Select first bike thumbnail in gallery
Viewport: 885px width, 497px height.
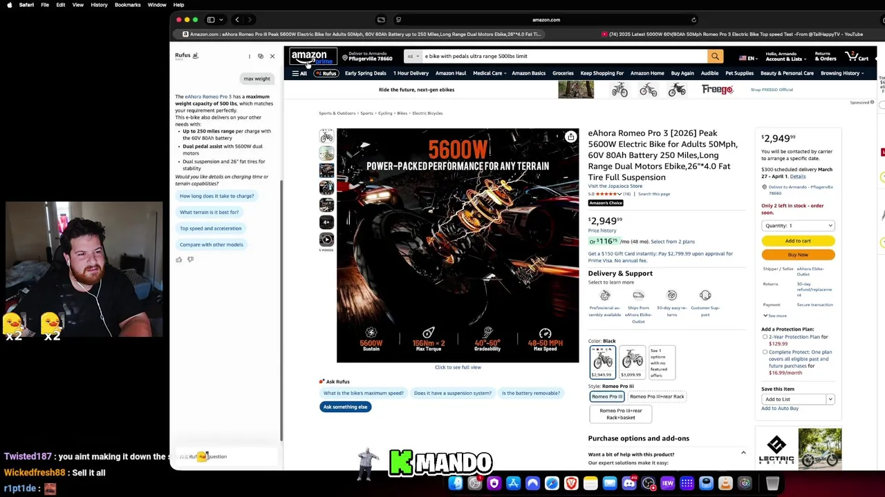[326, 136]
